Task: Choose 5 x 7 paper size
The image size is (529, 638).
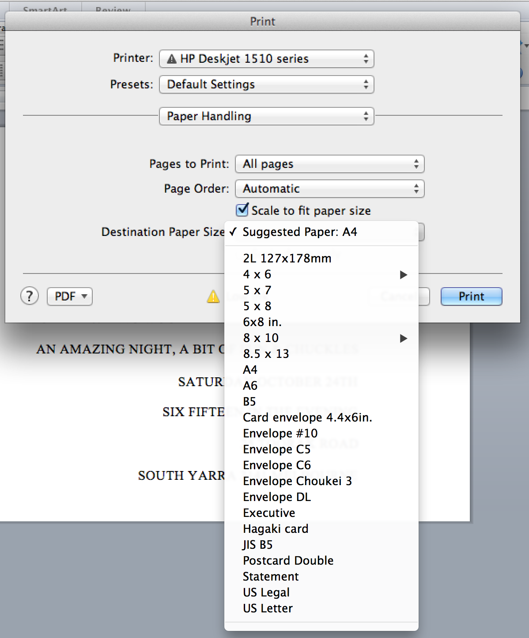Action: coord(321,290)
